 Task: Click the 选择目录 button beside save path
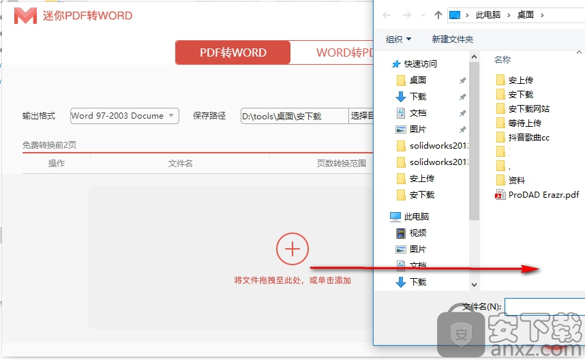tap(361, 116)
